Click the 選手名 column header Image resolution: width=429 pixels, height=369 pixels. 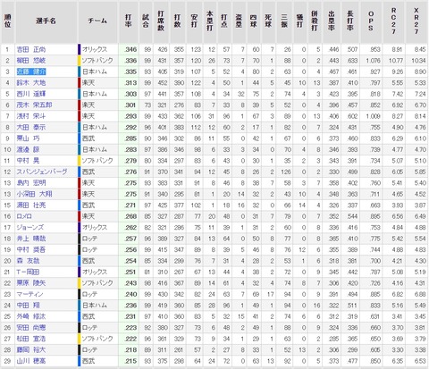click(x=46, y=21)
